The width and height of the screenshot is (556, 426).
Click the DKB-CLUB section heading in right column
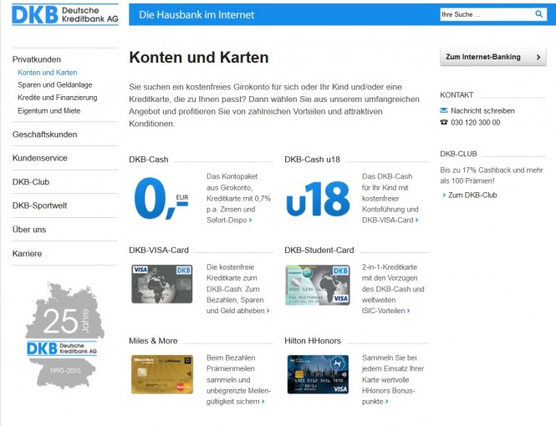click(458, 154)
